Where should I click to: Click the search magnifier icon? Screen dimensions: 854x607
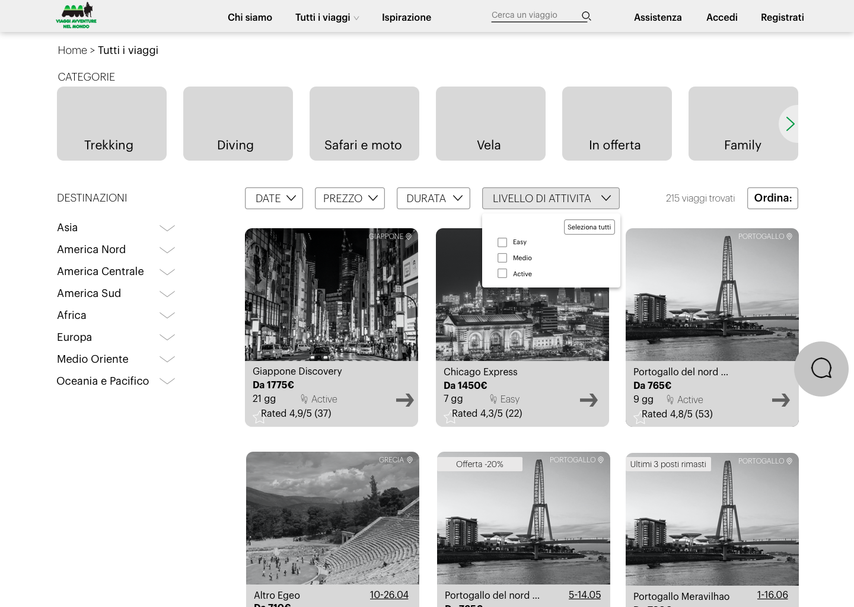[x=586, y=15]
